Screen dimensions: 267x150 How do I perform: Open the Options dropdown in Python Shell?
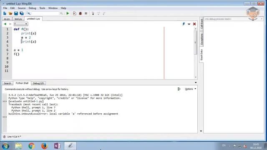click(x=190, y=89)
